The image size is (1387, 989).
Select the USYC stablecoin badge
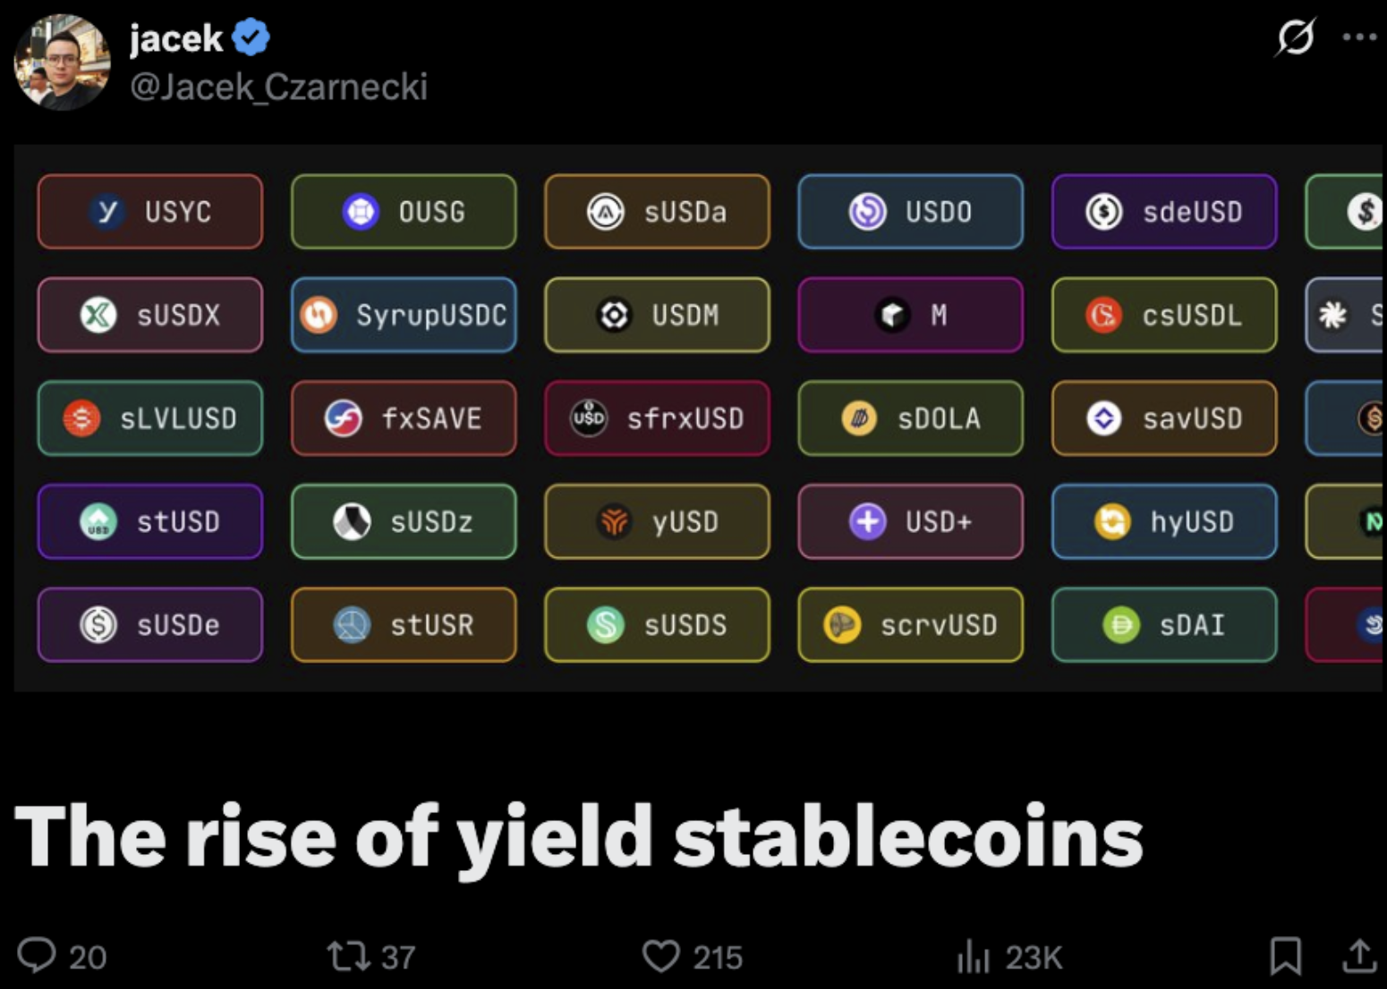point(149,212)
